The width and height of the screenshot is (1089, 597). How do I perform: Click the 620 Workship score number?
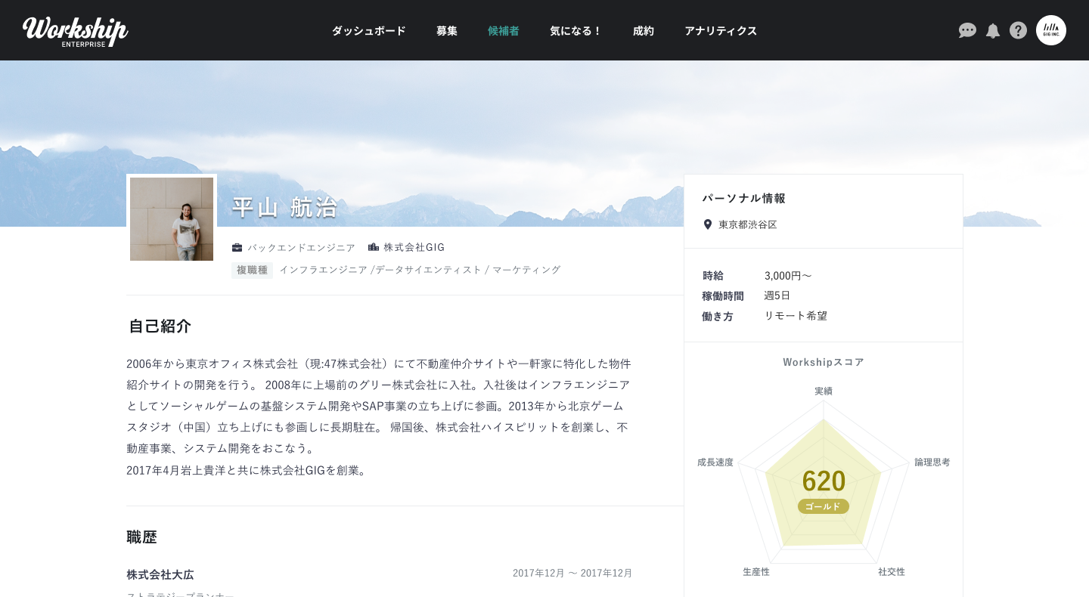pyautogui.click(x=824, y=481)
